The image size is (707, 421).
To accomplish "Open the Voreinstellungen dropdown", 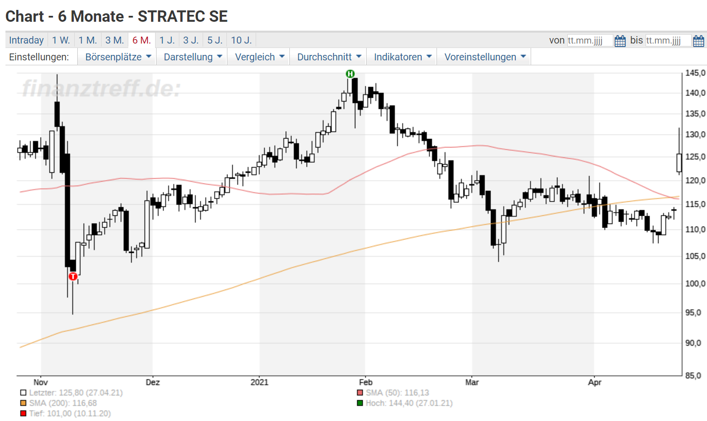I will point(485,57).
